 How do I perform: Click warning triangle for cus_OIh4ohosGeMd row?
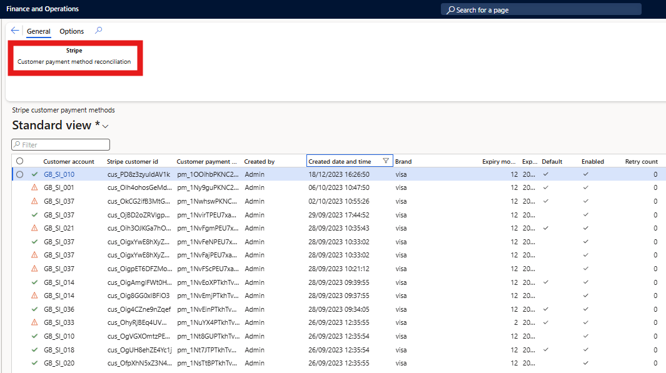(35, 187)
